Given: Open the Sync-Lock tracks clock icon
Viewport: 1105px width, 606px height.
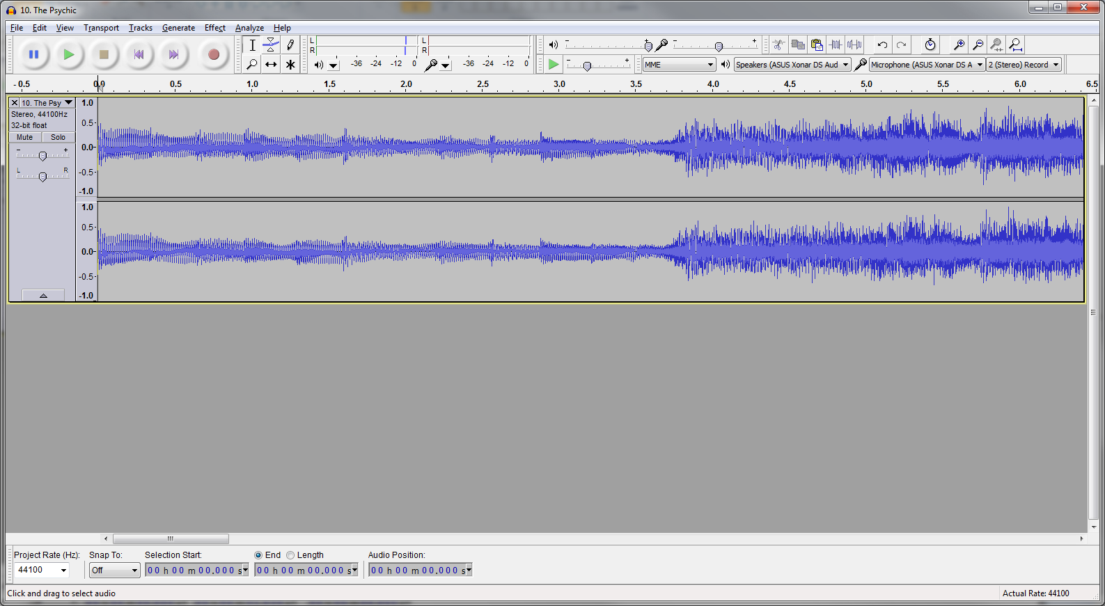Looking at the screenshot, I should [930, 45].
